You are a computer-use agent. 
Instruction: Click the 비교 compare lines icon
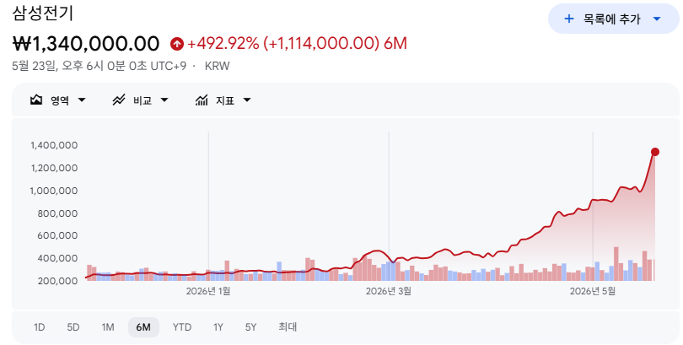(119, 100)
